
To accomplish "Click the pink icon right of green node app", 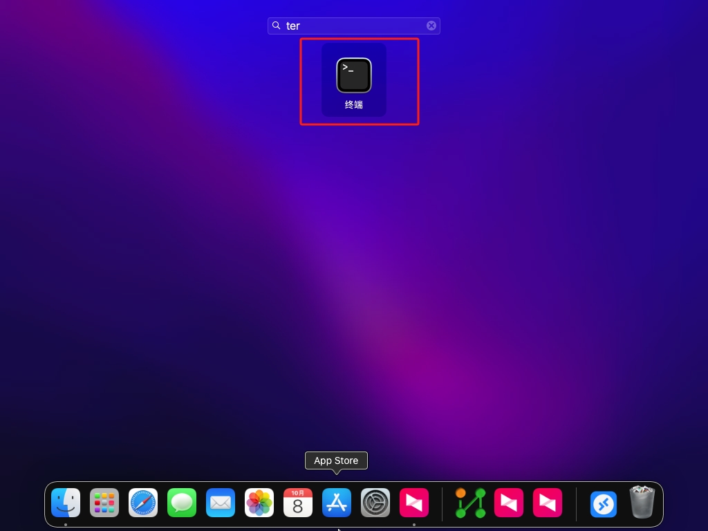I will [509, 503].
